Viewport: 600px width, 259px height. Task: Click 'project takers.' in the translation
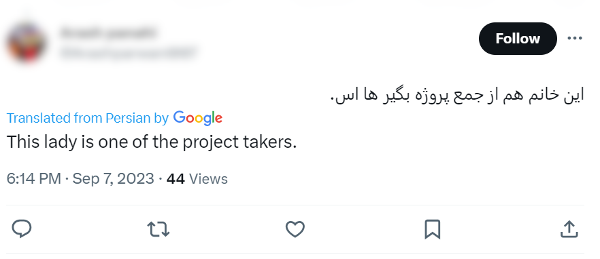(x=239, y=142)
